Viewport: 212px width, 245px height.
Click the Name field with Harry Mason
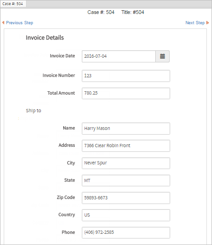(x=126, y=129)
